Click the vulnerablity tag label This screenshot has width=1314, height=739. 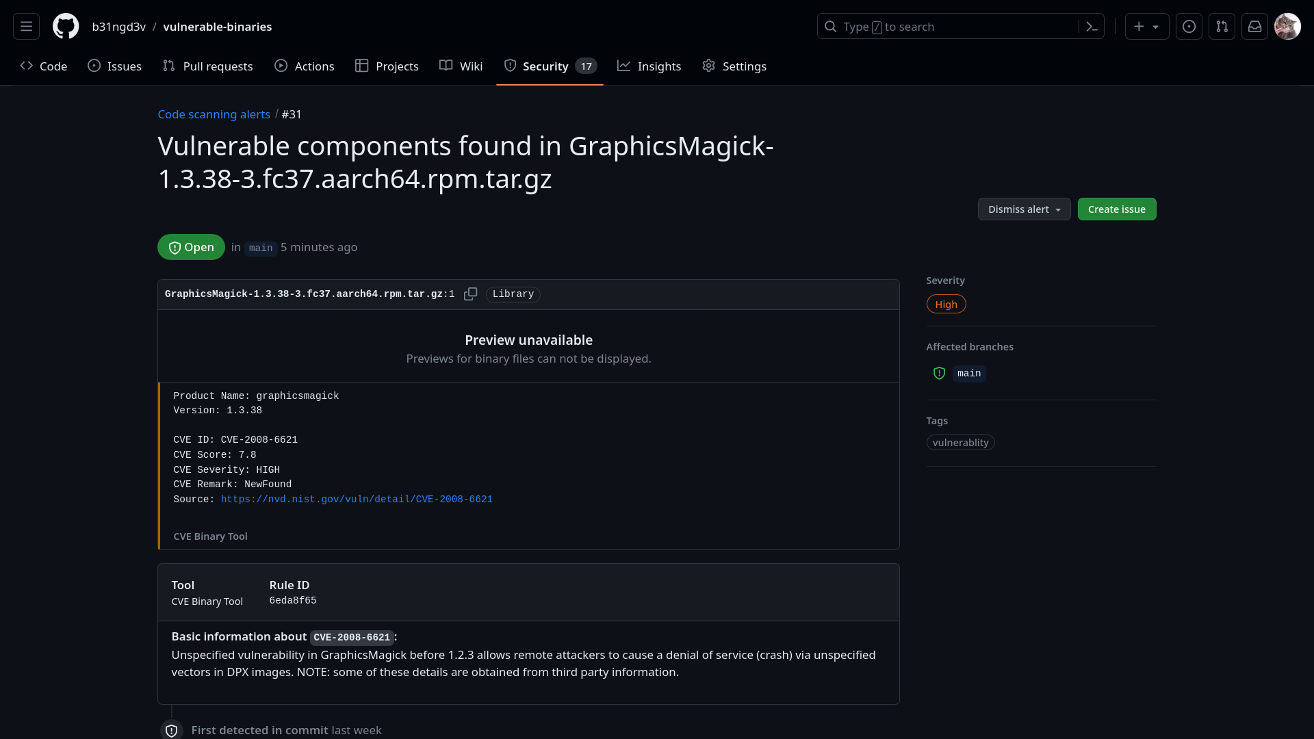960,443
